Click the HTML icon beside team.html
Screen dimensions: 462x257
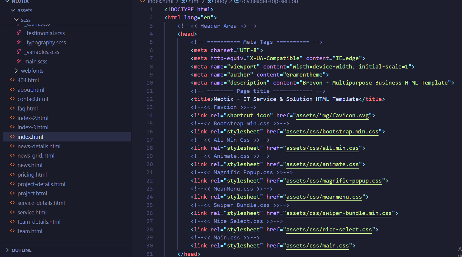tap(12, 231)
